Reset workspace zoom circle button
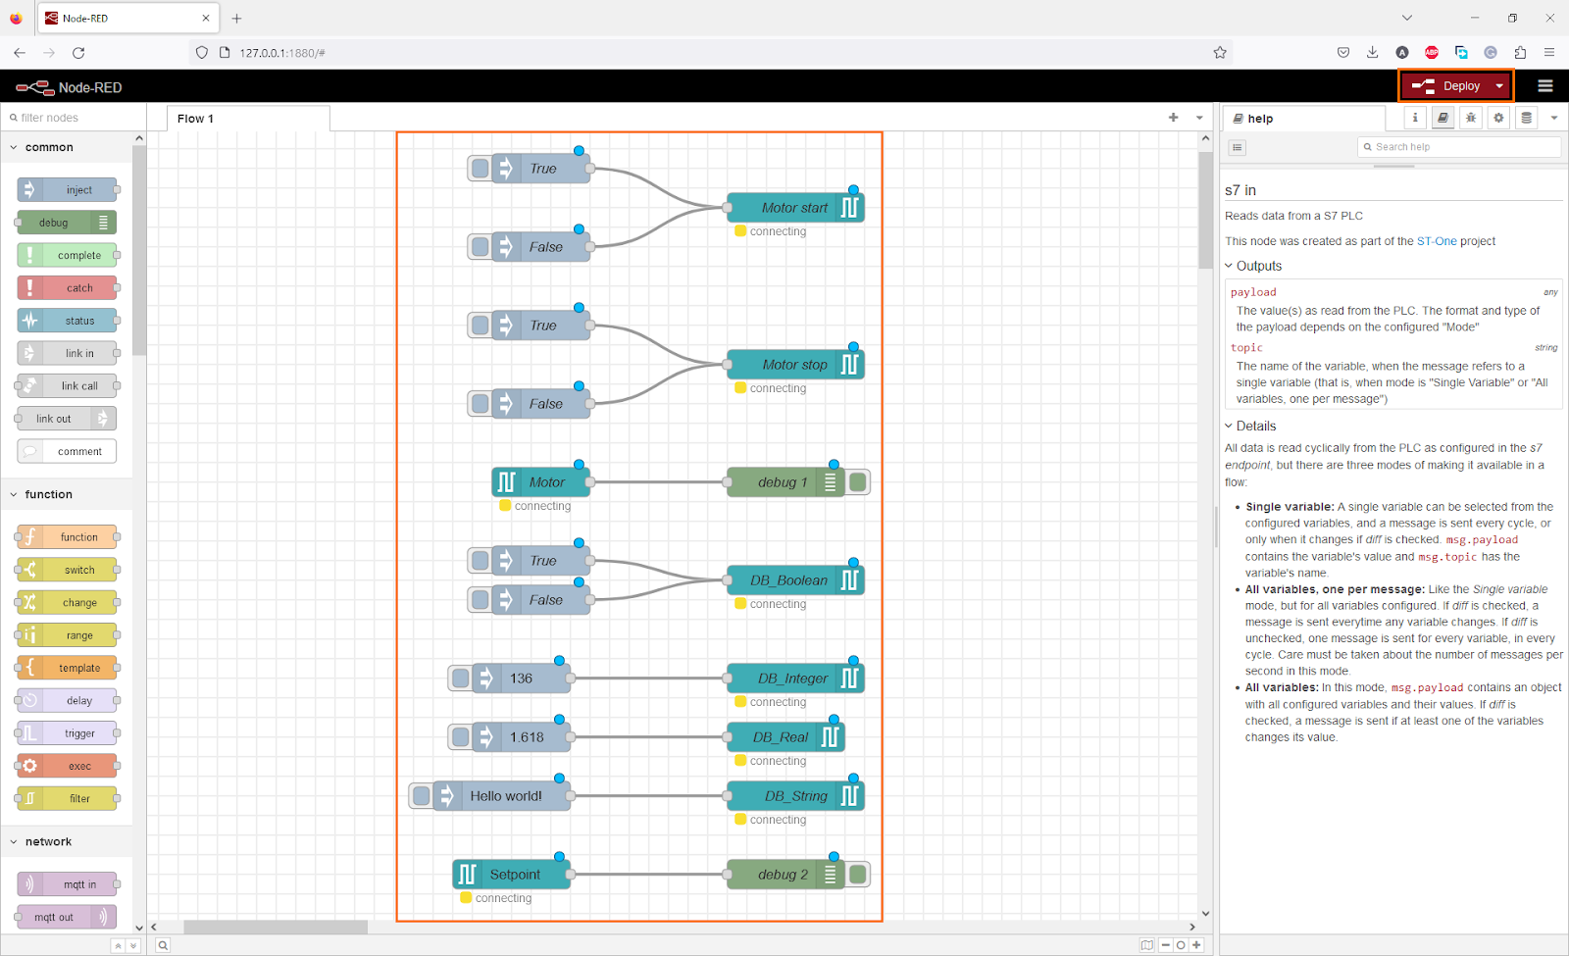 [x=1181, y=945]
